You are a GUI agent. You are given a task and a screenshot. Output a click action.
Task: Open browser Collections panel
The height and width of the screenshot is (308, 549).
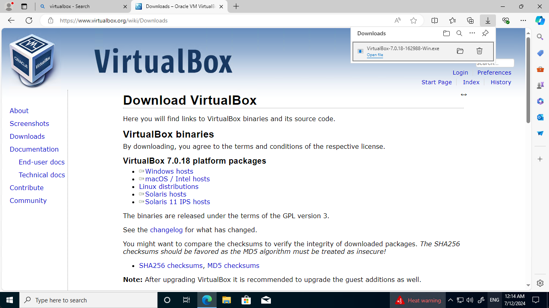(x=470, y=20)
